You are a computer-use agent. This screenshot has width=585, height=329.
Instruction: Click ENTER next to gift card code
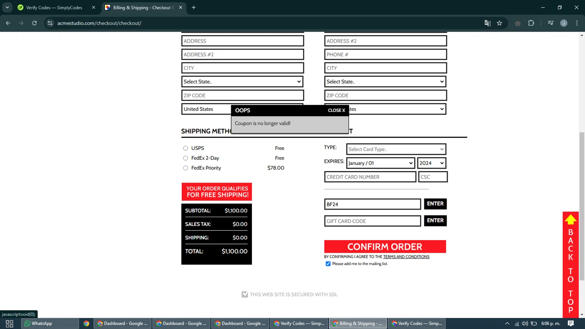[435, 221]
